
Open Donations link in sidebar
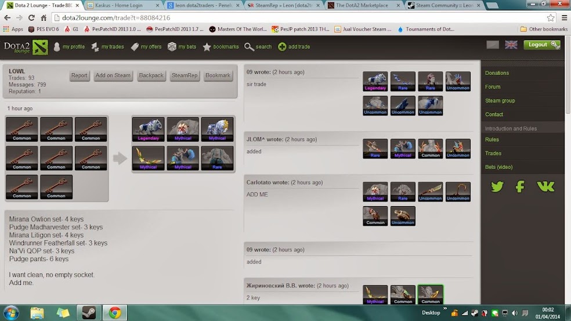coord(497,73)
